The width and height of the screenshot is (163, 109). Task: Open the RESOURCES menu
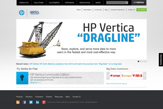pos(85,3)
